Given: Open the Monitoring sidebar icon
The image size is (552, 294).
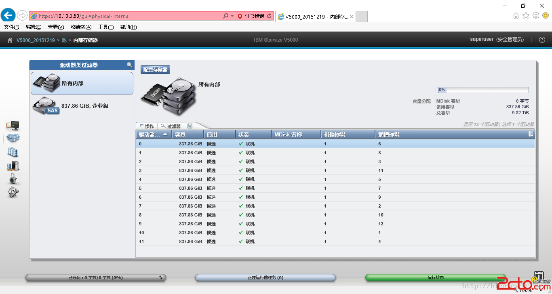Looking at the screenshot, I should coord(13,126).
